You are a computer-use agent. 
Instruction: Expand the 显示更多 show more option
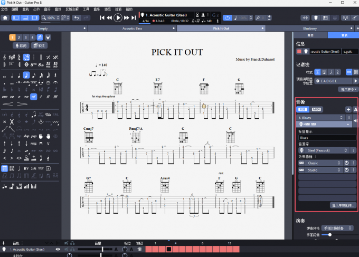[348, 90]
